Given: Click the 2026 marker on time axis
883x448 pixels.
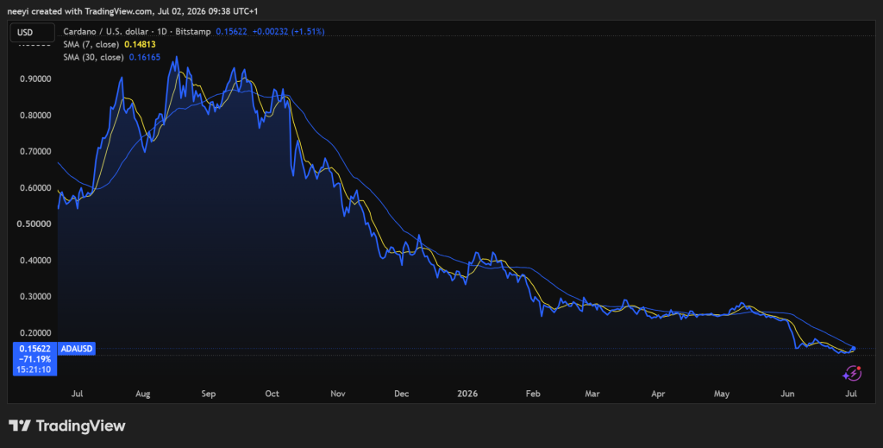Looking at the screenshot, I should pos(467,394).
